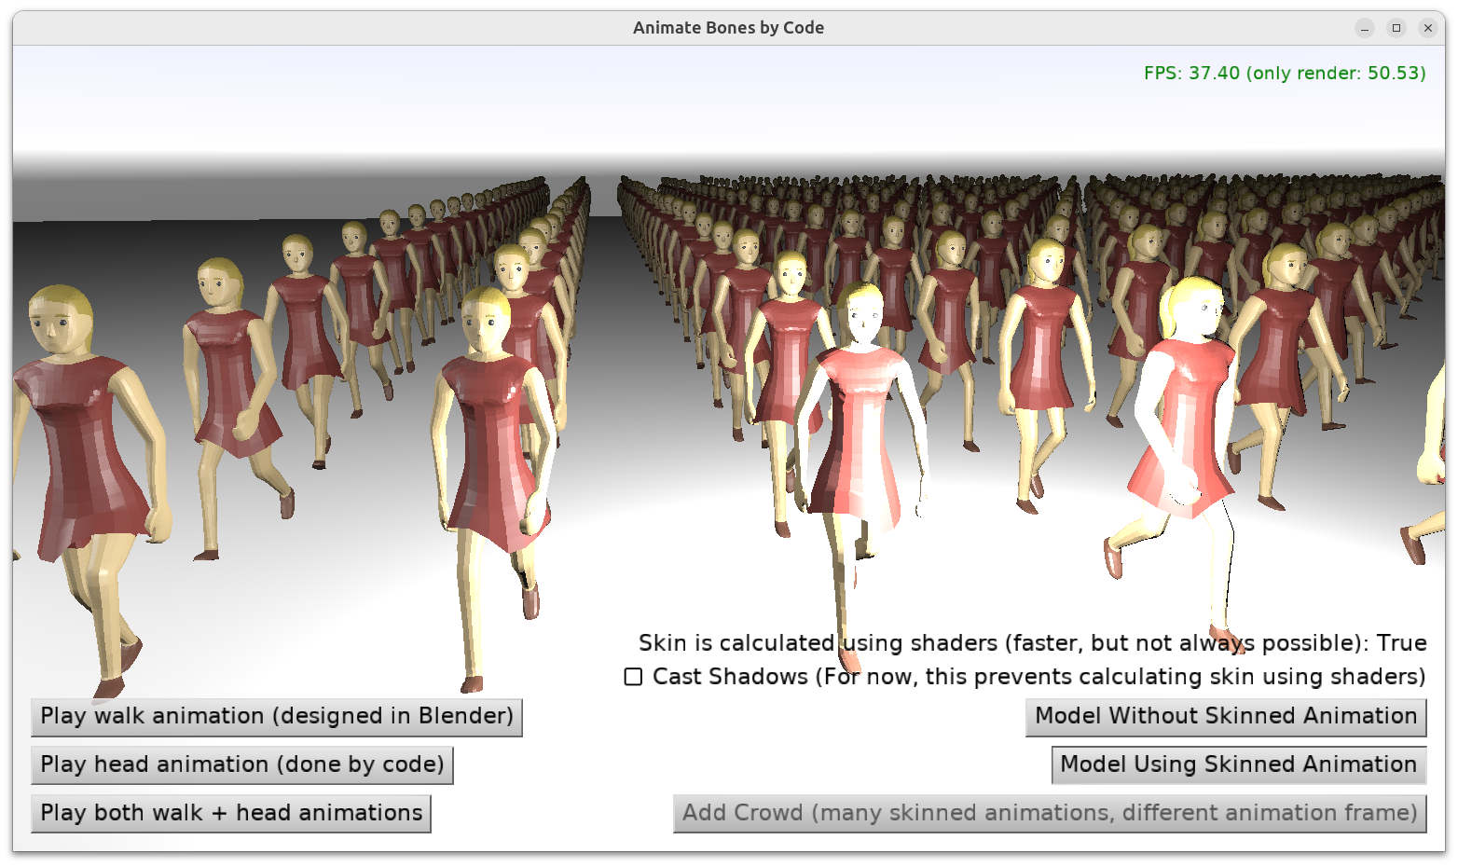Image resolution: width=1458 pixels, height=867 pixels.
Task: Click the Add Crowd button
Action: 1049,814
